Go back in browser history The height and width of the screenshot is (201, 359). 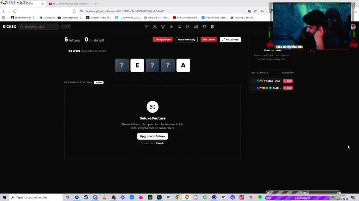coord(4,11)
